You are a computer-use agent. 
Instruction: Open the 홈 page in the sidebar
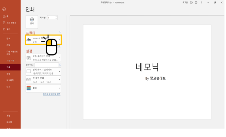tap(6, 16)
